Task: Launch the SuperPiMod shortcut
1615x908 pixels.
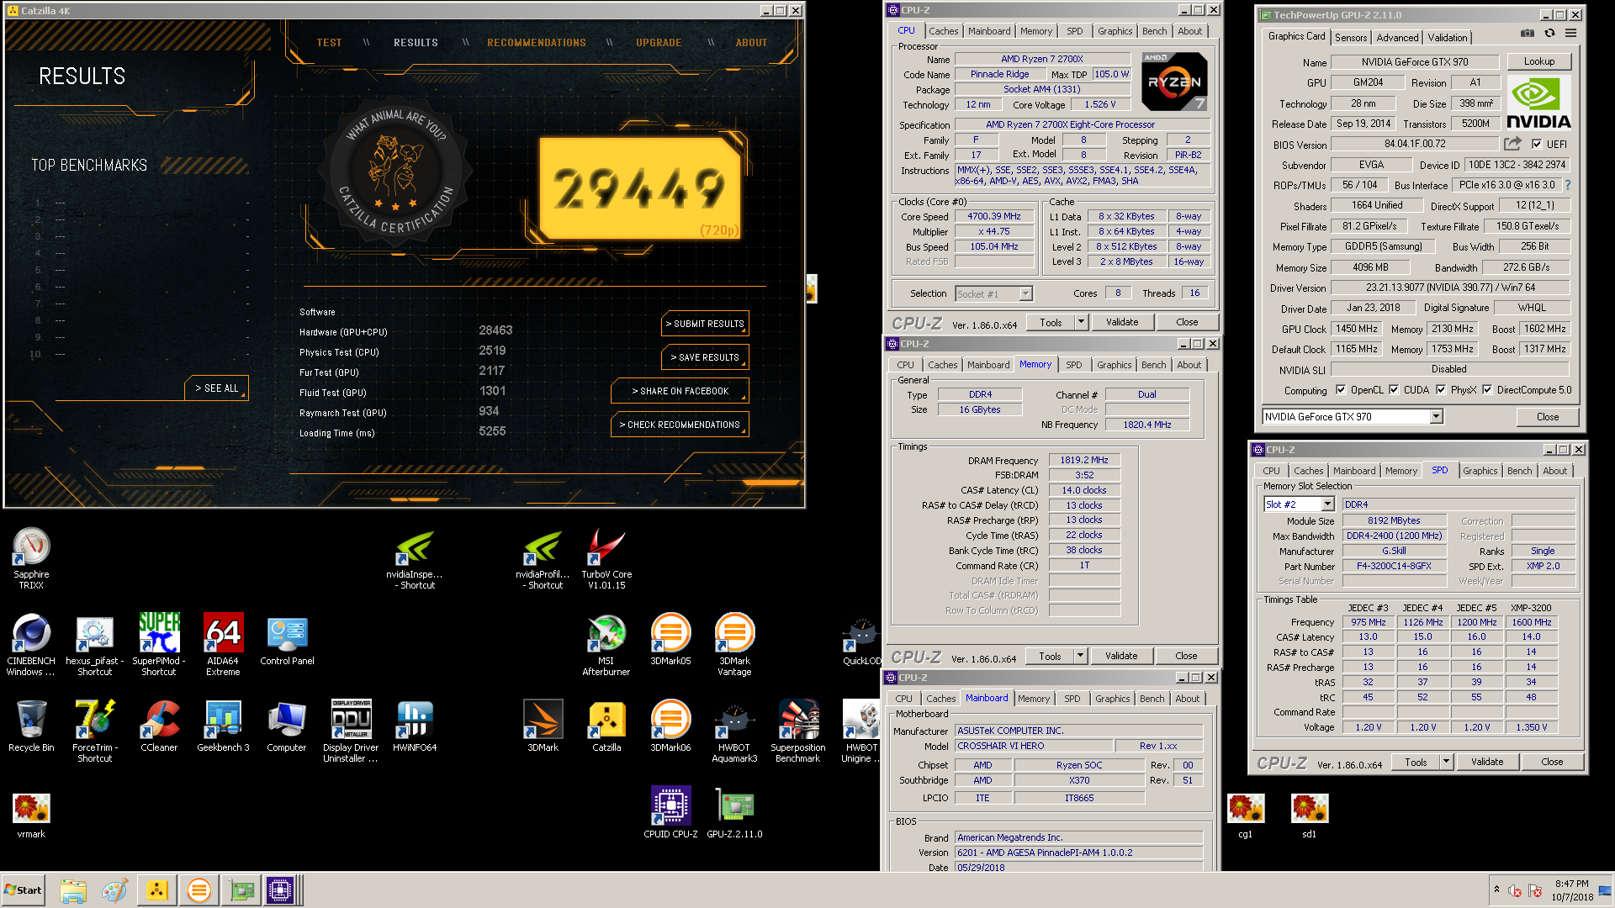Action: pyautogui.click(x=159, y=644)
